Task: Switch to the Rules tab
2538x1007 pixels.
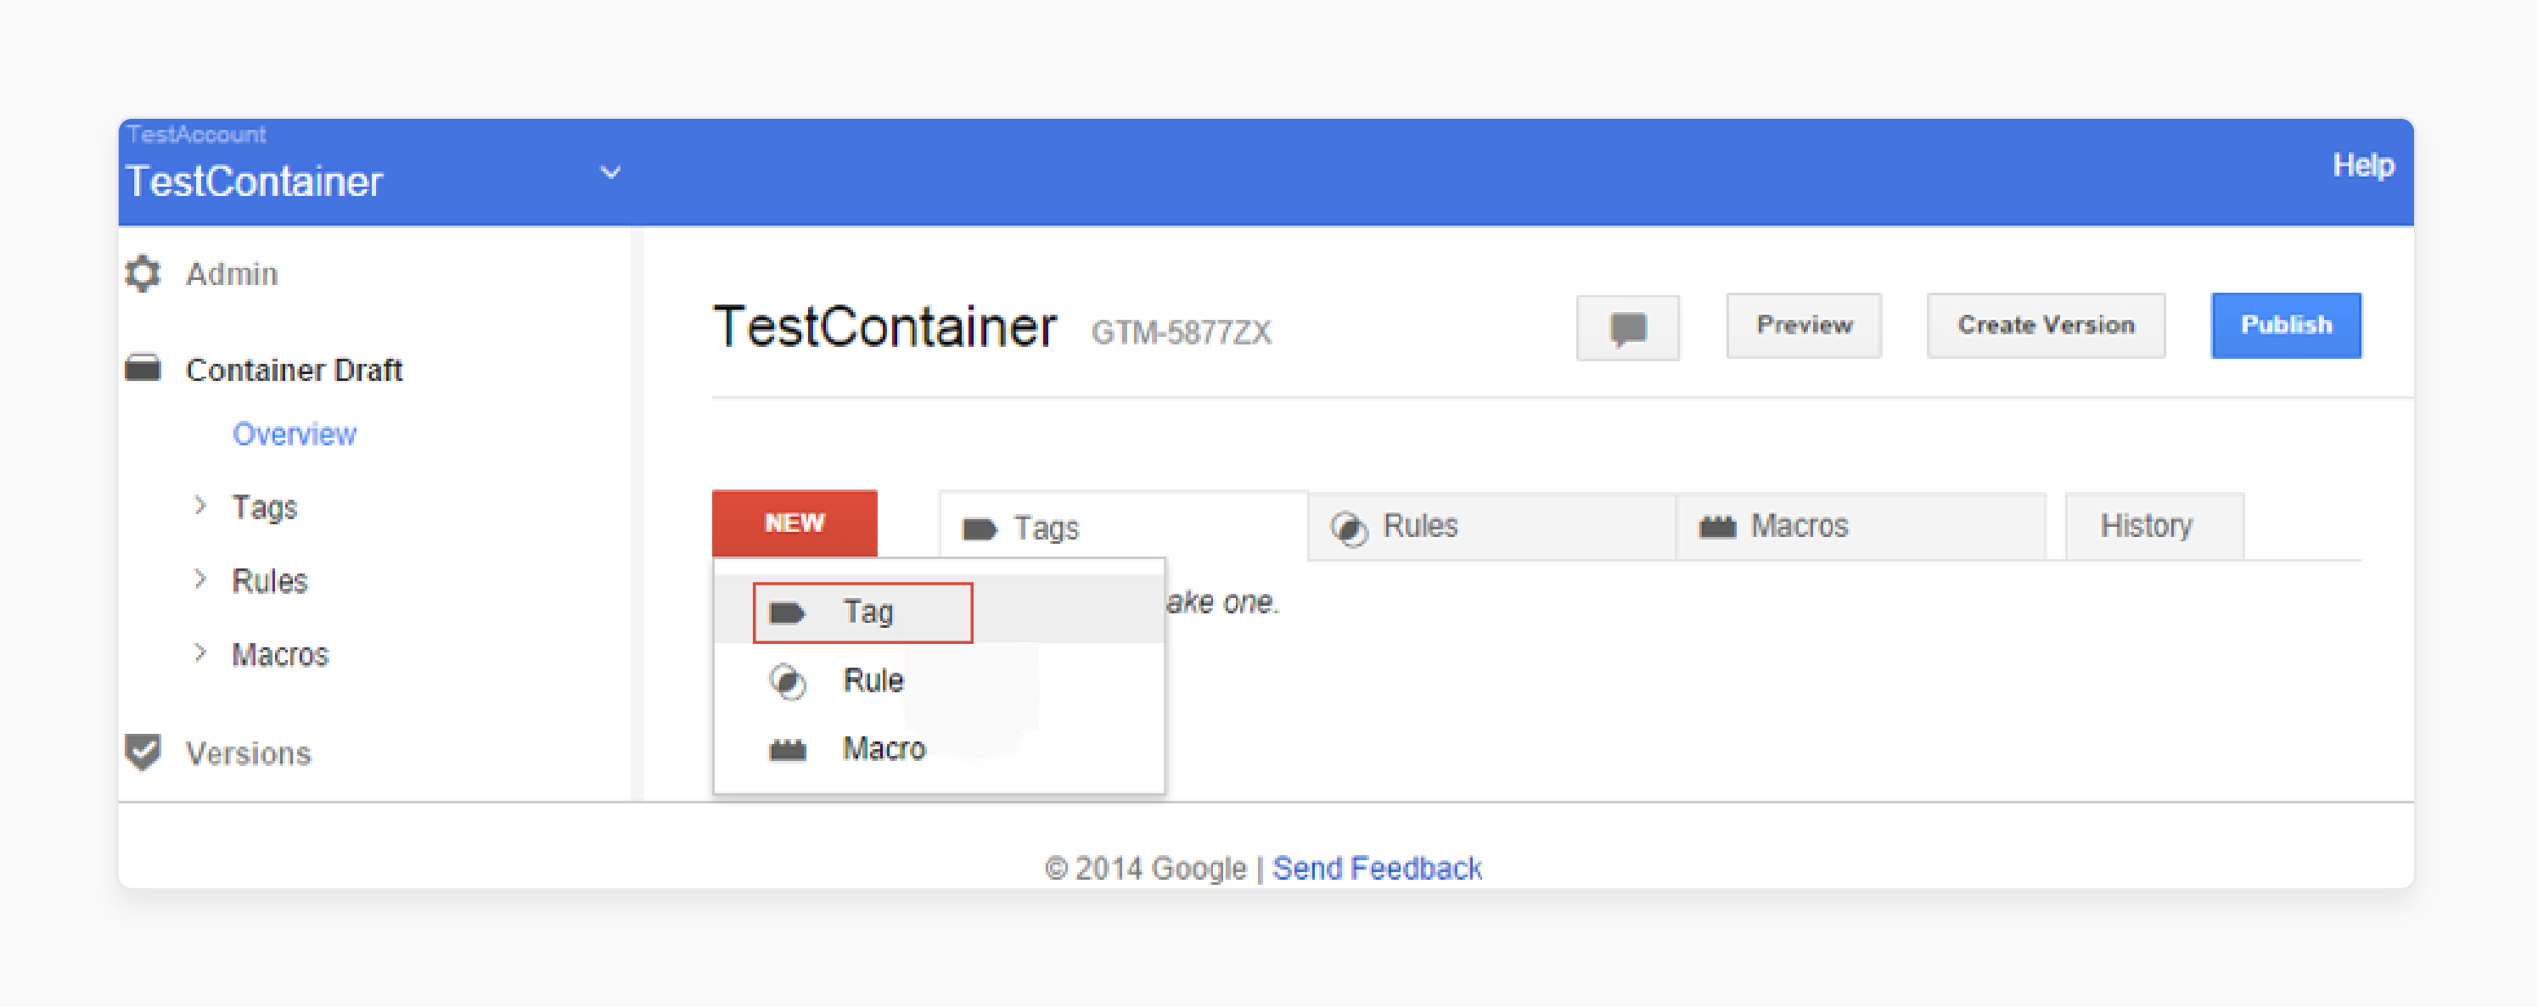Action: [x=1491, y=527]
